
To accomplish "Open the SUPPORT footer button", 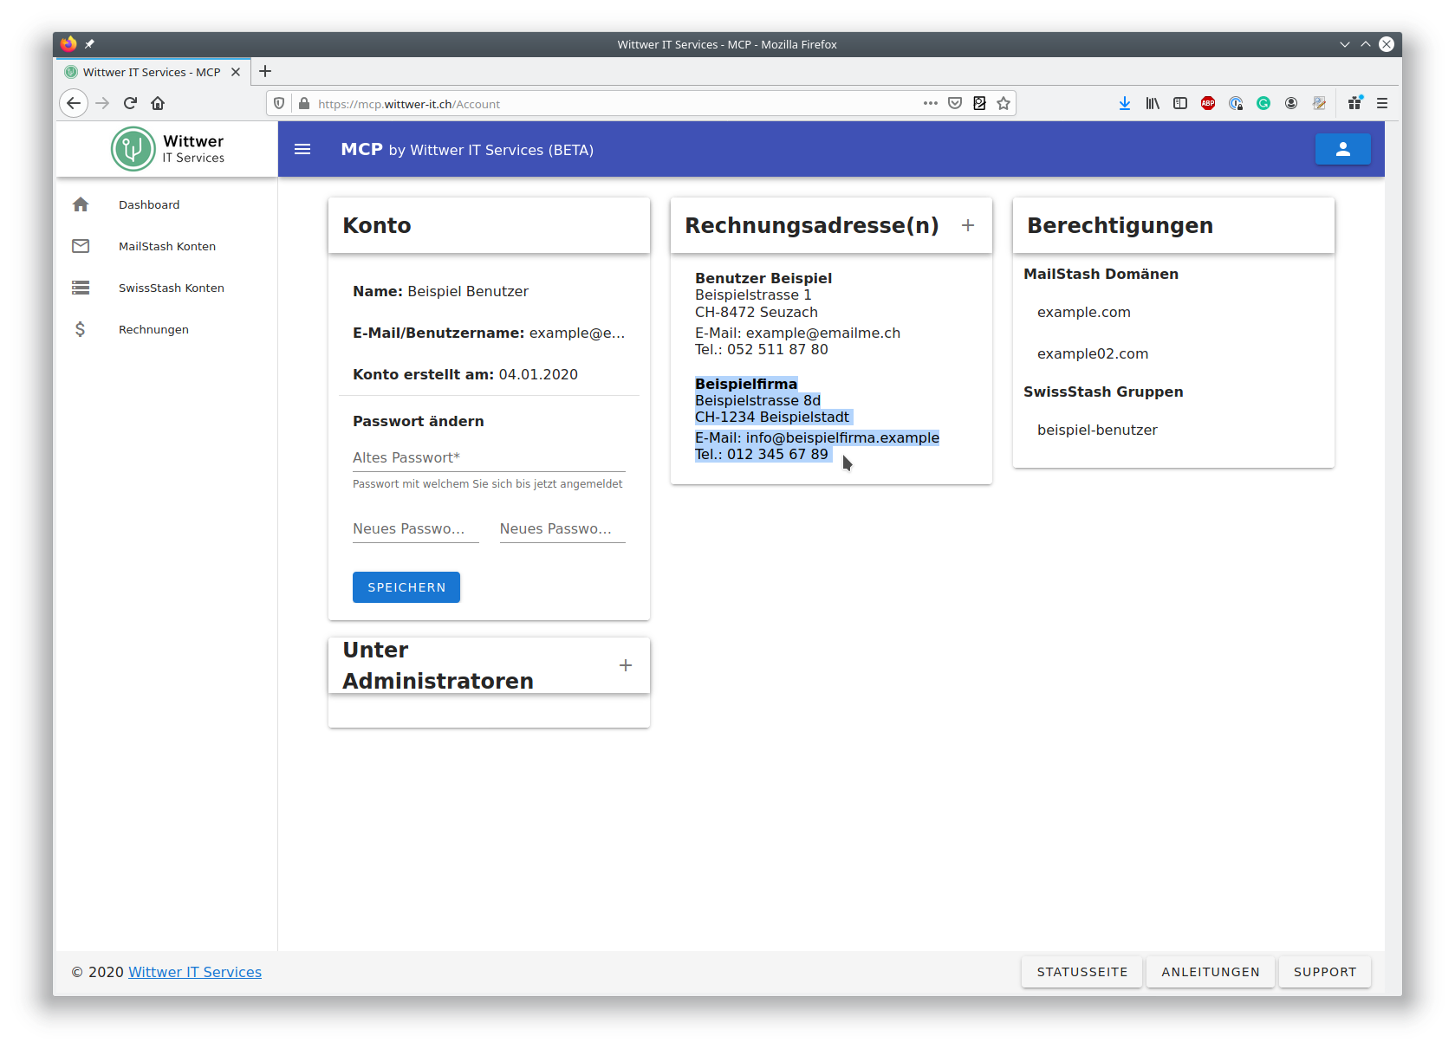I will click(1325, 972).
